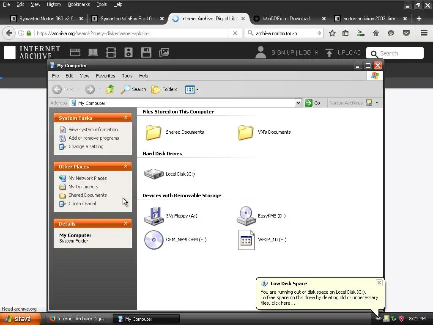Open Shared Documents in Other Places
The image size is (433, 325).
(x=88, y=195)
